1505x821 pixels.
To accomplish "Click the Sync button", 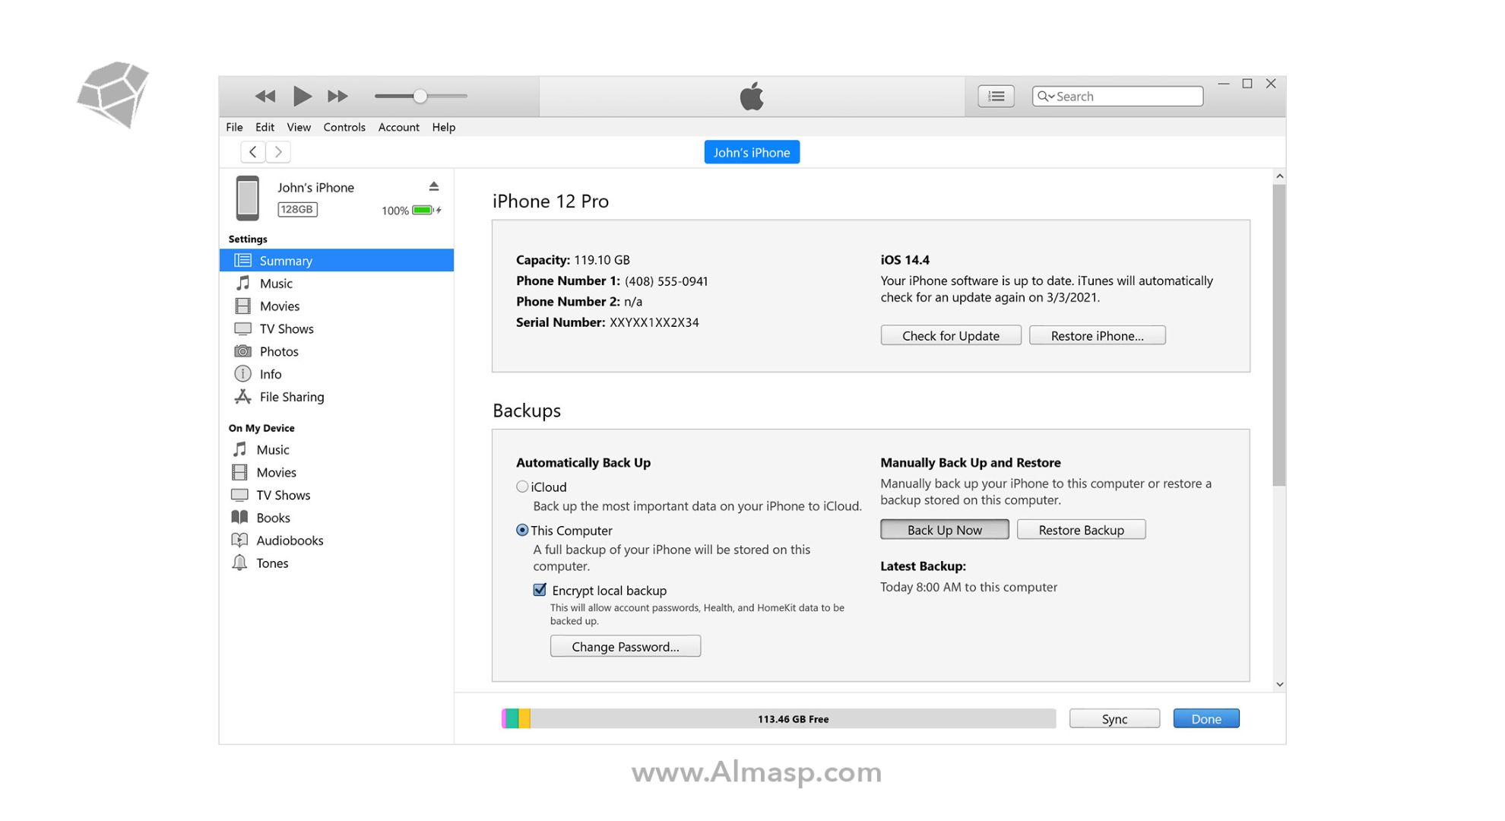I will (1114, 718).
